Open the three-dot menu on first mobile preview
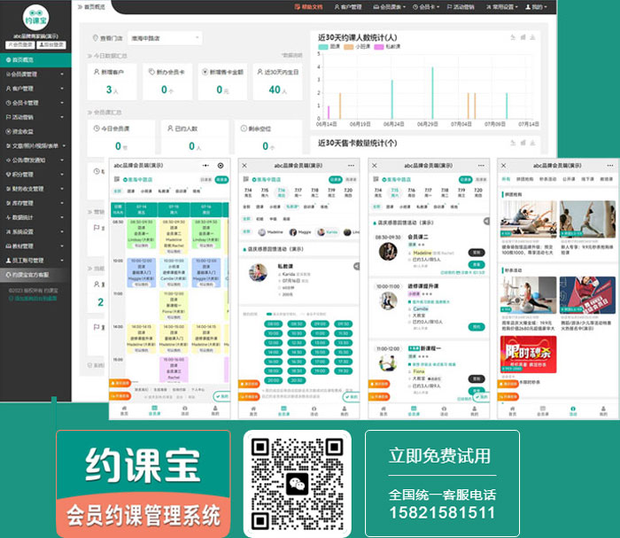This screenshot has width=620, height=538. point(205,166)
